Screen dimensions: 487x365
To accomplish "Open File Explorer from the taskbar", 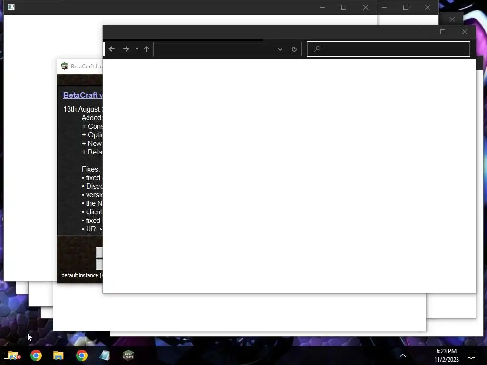I will tap(58, 355).
